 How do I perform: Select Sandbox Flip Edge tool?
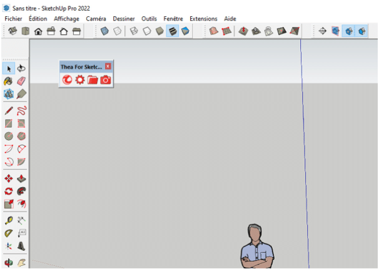[295, 31]
